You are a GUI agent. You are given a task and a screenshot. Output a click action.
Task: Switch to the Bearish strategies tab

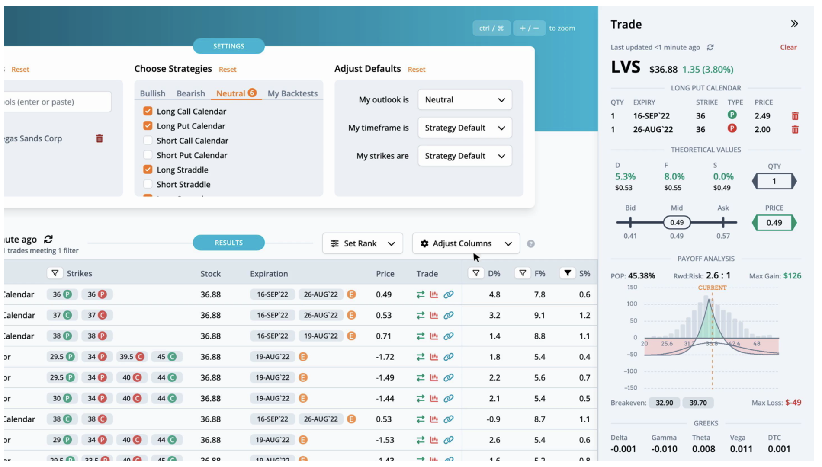coord(190,93)
